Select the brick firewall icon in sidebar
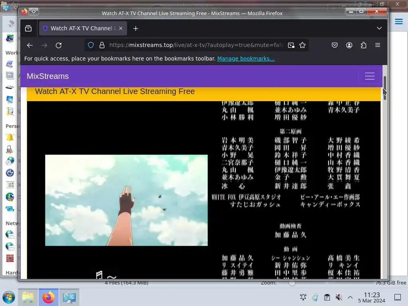This screenshot has width=408, height=306. 10,258
